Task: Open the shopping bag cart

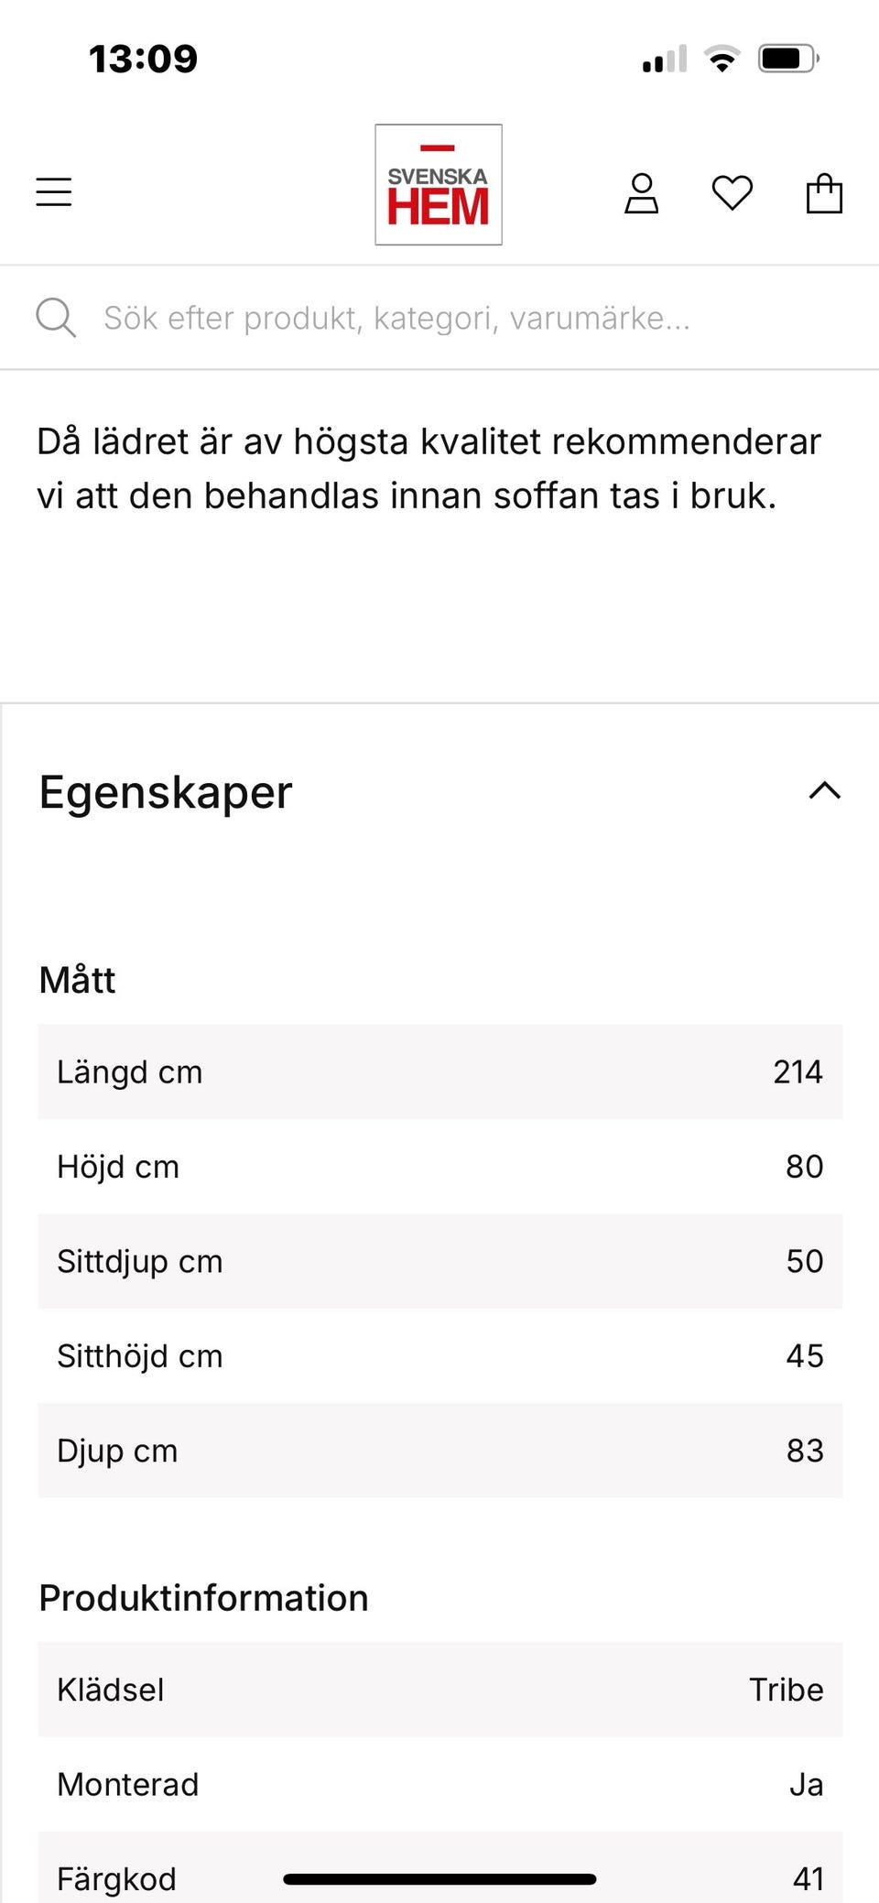Action: pos(824,193)
